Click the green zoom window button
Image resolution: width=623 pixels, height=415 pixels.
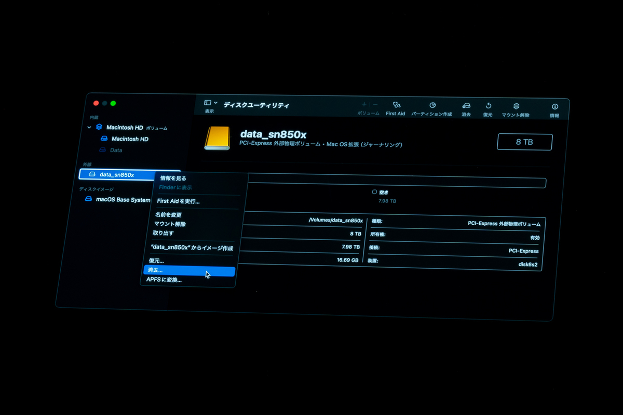[x=113, y=103]
